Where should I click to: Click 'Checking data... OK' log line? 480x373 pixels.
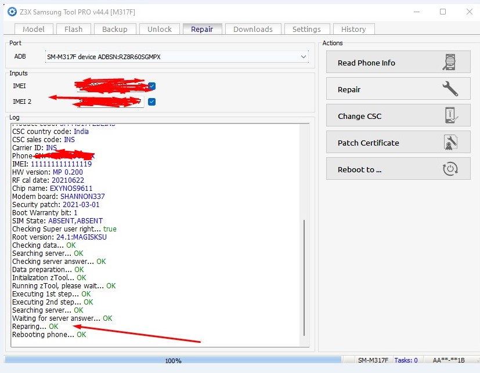pyautogui.click(x=44, y=245)
